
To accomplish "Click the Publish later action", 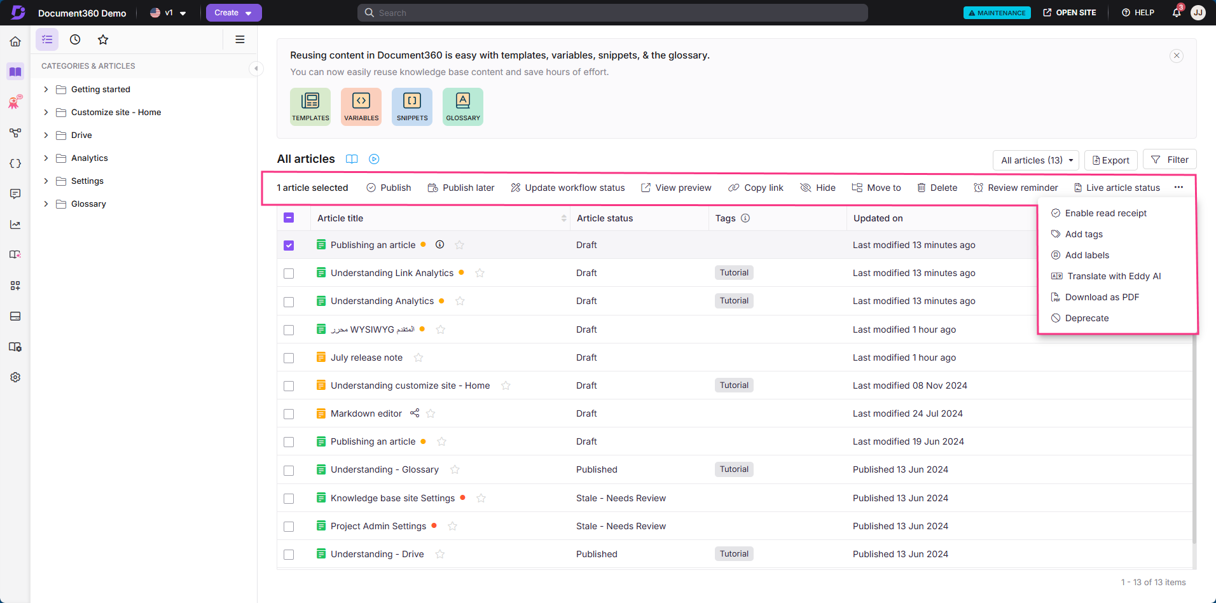I will [x=461, y=187].
